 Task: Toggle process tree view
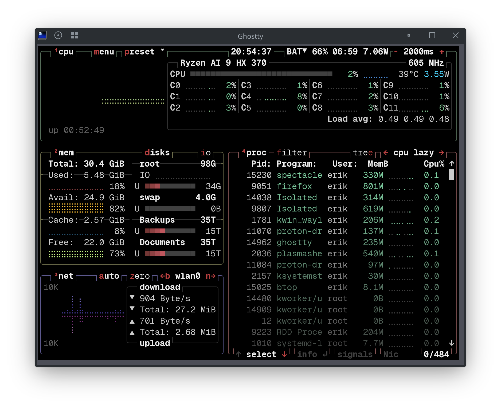click(363, 152)
